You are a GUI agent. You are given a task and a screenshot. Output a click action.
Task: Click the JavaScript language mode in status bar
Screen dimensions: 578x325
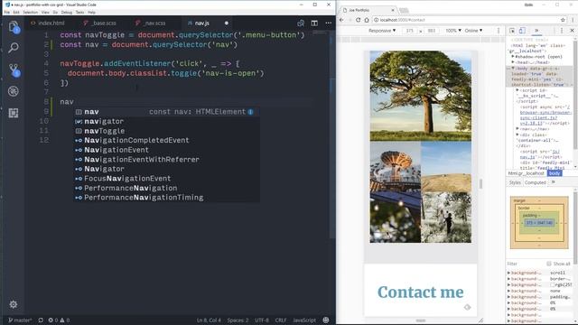[304, 320]
